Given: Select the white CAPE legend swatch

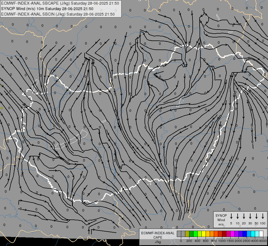Looking at the screenshot, I should tap(261, 234).
